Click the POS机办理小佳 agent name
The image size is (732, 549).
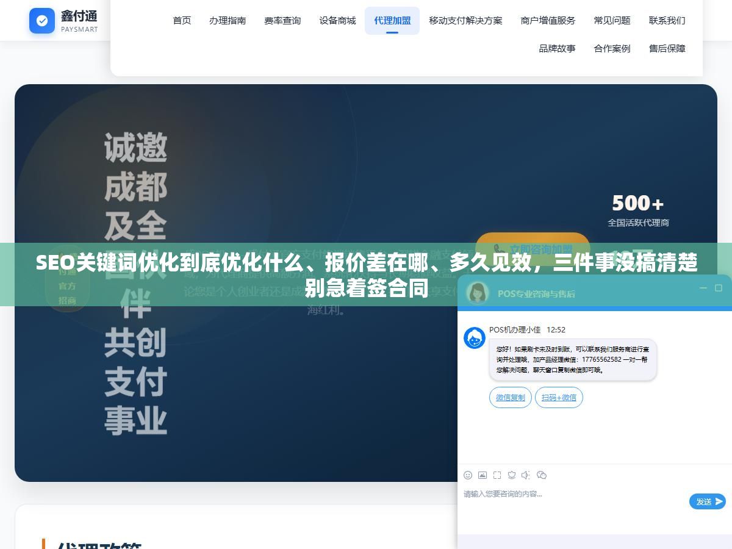click(x=515, y=330)
